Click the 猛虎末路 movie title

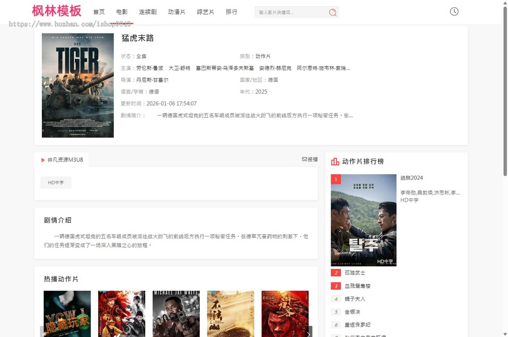tap(138, 38)
